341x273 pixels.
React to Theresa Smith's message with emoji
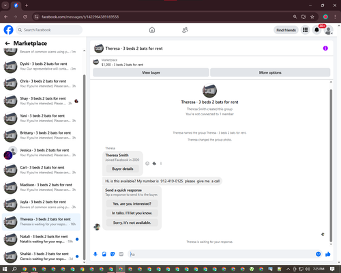[x=147, y=163]
